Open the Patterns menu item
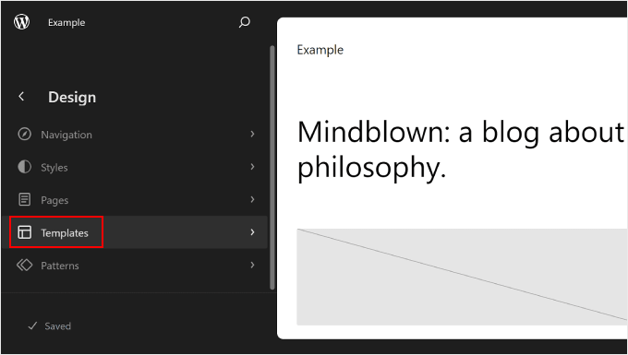The image size is (628, 355). click(135, 265)
